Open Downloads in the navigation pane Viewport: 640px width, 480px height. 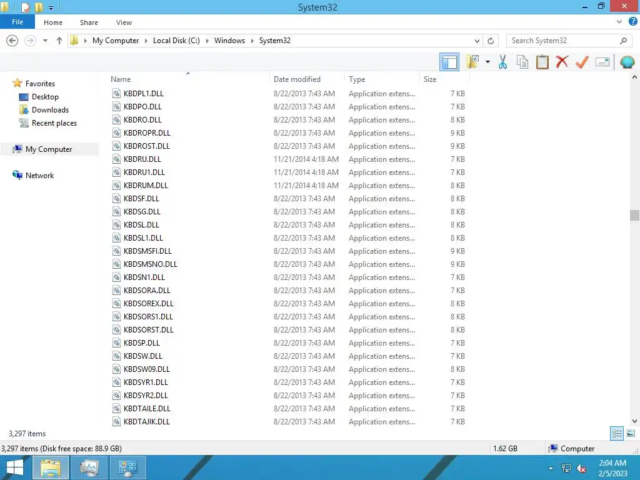[50, 110]
